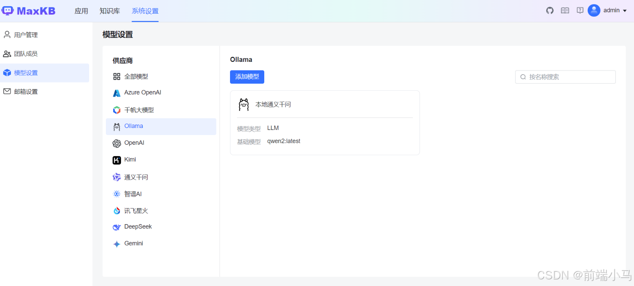The height and width of the screenshot is (286, 634).
Task: Click the 智谱AI logo icon
Action: (x=117, y=194)
